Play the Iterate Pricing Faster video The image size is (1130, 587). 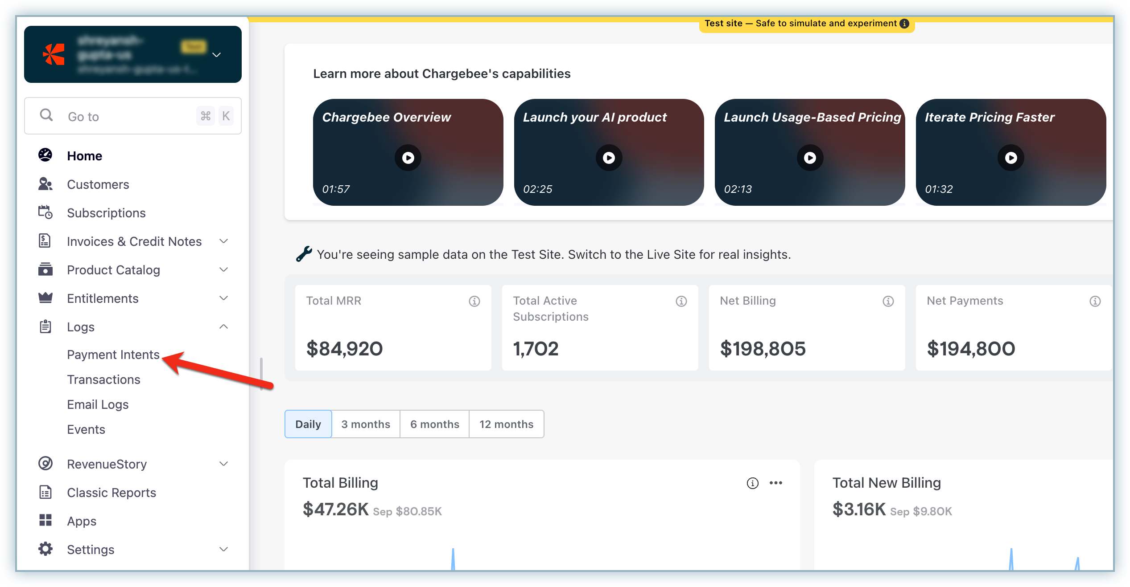1010,158
